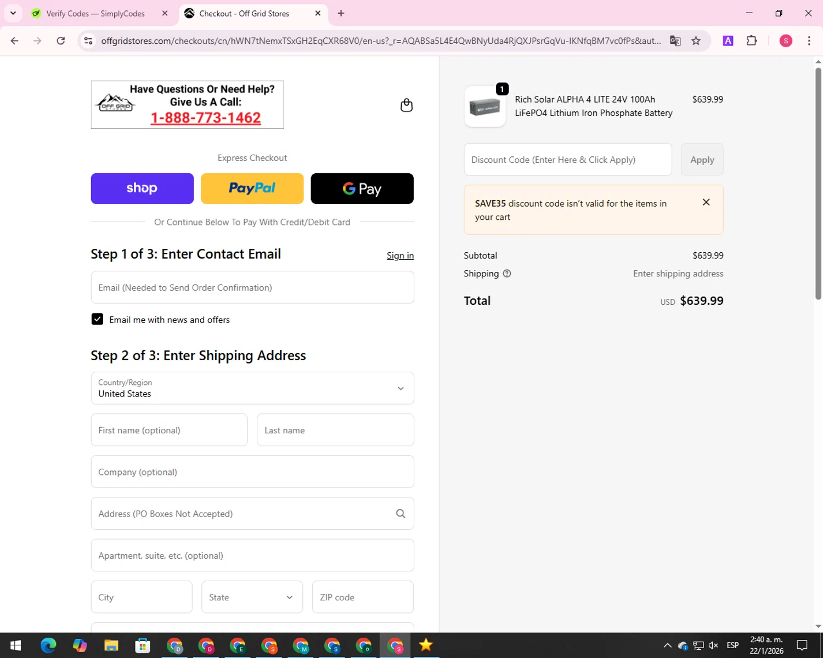Switch to the Verify Codes — SimplyCodes tab
This screenshot has height=658, width=823.
point(95,13)
